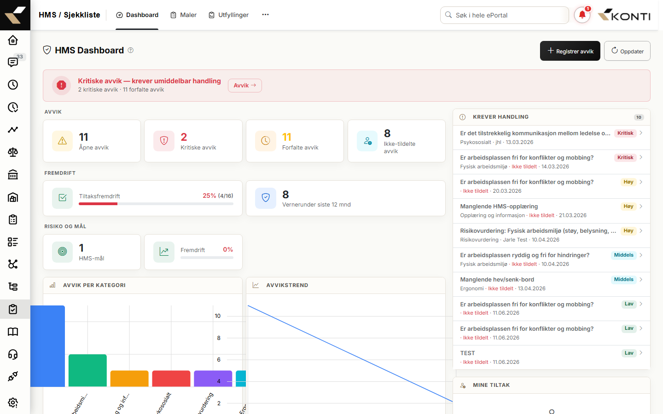
Task: Click the red bar in Avvik per kategori chart
Action: click(x=171, y=379)
